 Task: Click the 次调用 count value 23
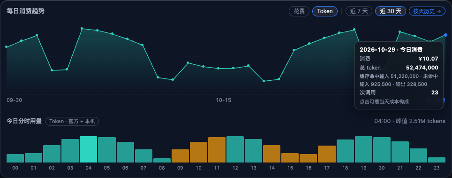(435, 93)
